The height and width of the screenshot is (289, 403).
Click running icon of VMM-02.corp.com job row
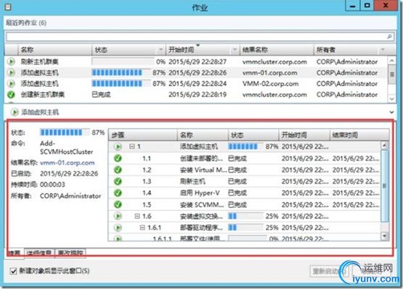click(11, 84)
